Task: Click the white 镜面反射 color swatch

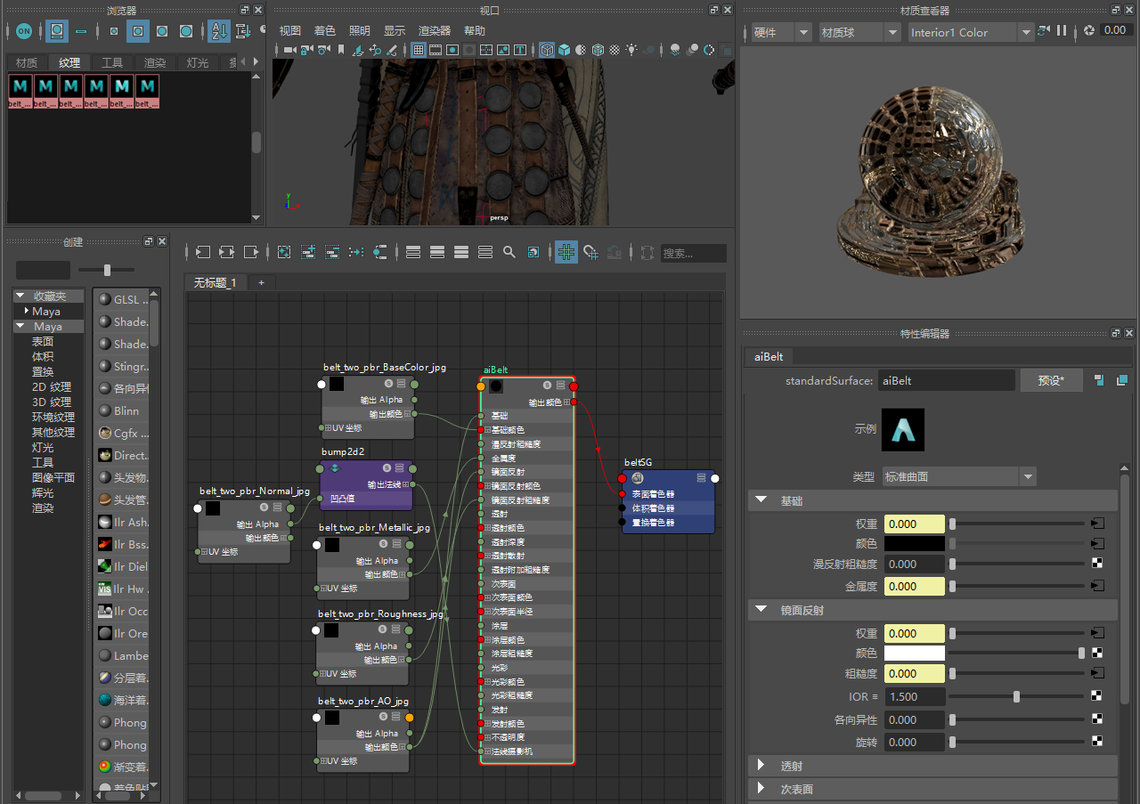Action: click(915, 653)
